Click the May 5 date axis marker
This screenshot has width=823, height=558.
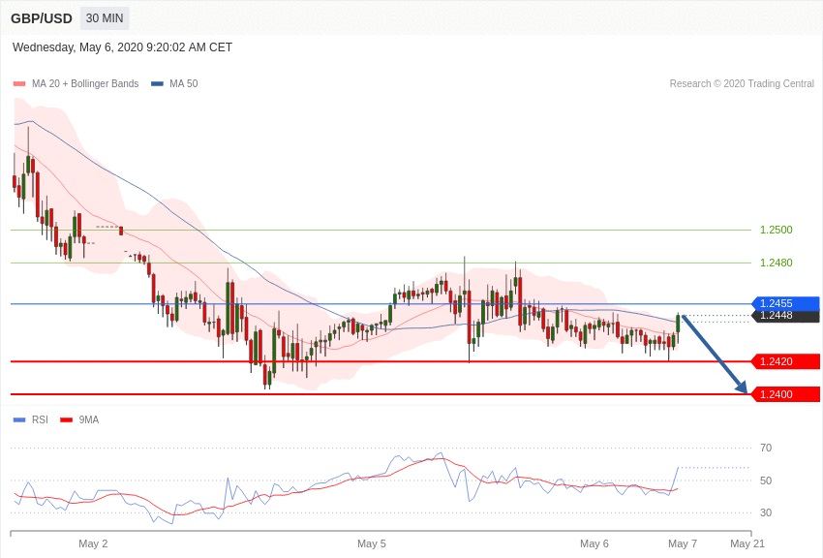click(x=372, y=543)
